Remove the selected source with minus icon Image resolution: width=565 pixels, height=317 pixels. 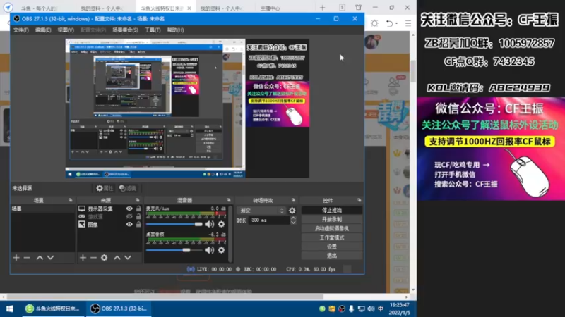point(93,258)
